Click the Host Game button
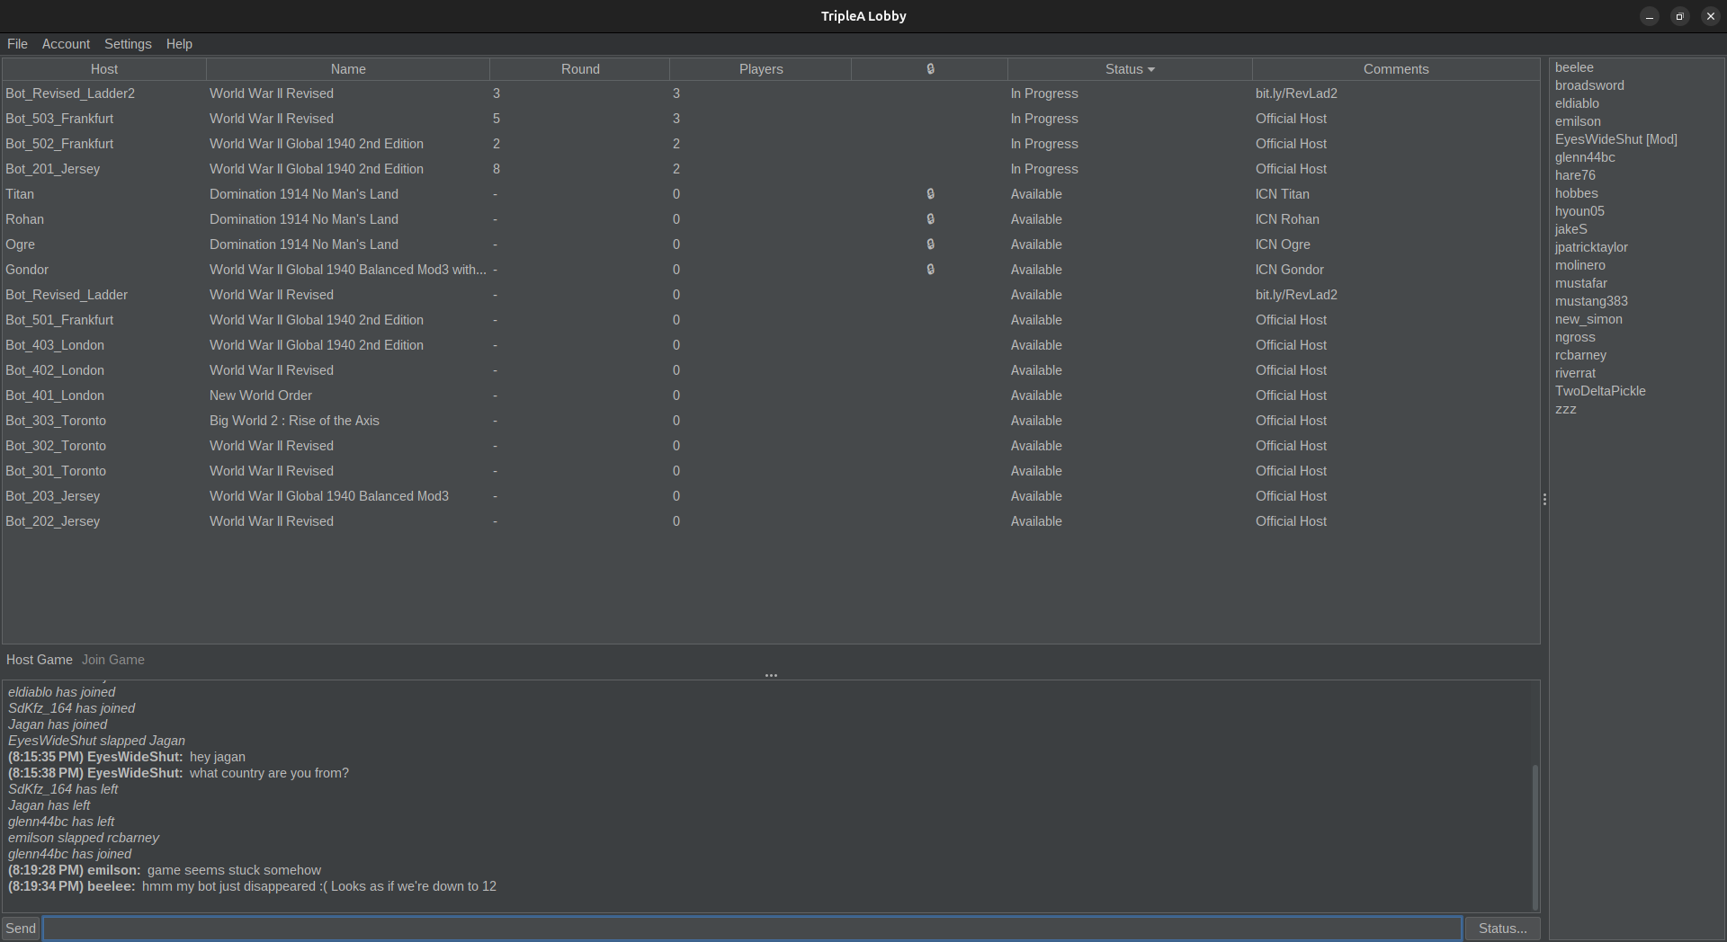1727x942 pixels. coord(40,660)
